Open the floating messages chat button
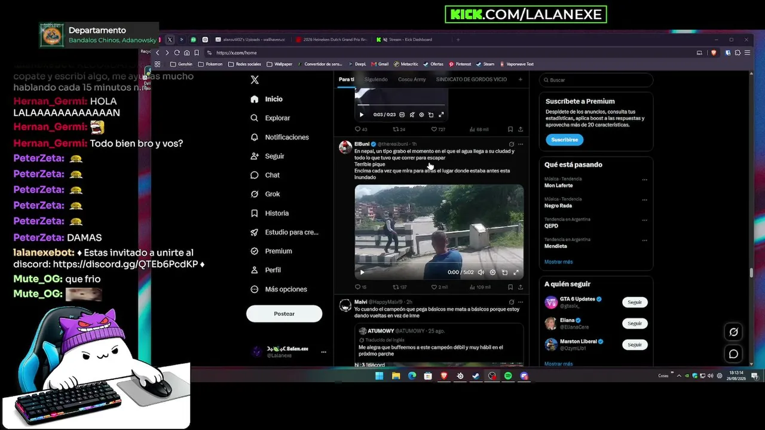The width and height of the screenshot is (765, 430). click(x=734, y=354)
